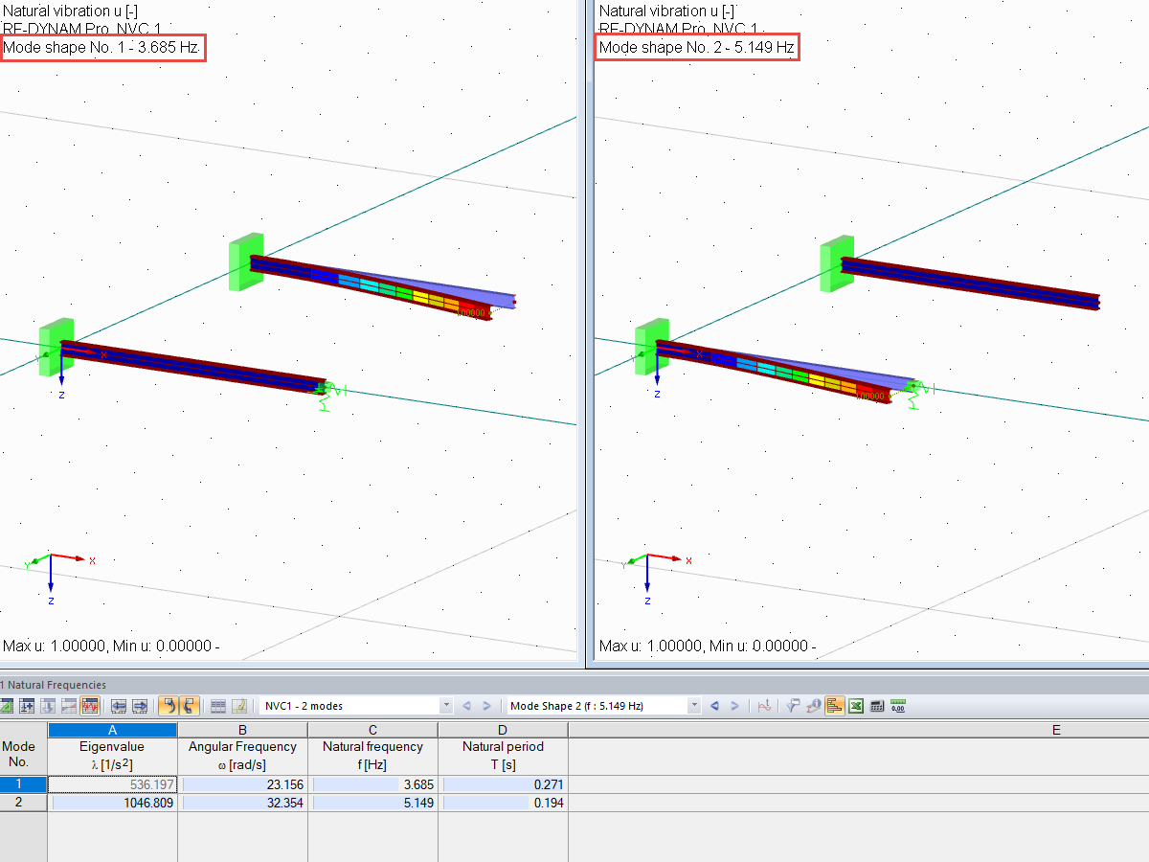Open the decimal places (0.00) settings icon
This screenshot has width=1149, height=862.
coord(897,706)
